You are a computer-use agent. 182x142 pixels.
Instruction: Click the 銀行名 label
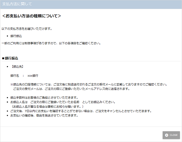15,76
